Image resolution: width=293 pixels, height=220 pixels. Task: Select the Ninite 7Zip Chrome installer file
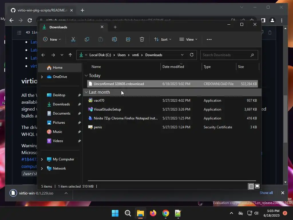(172, 118)
